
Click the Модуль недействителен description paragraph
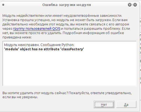pyautogui.click(x=66, y=27)
